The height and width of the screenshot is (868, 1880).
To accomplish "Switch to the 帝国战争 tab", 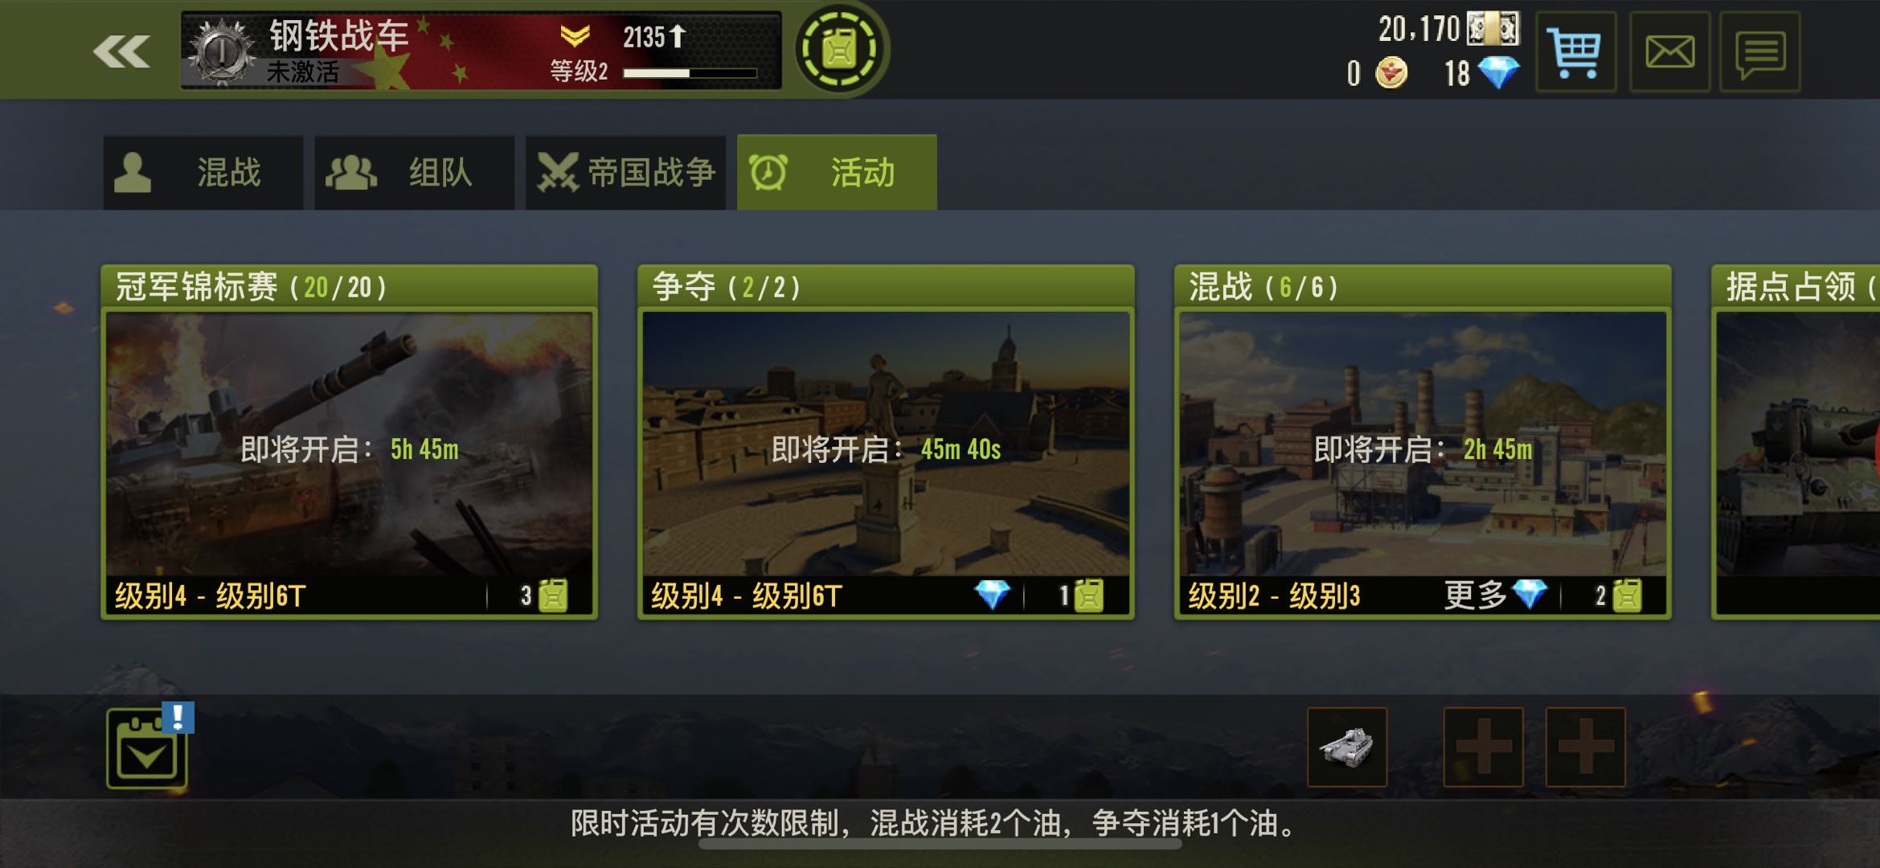I will (626, 173).
